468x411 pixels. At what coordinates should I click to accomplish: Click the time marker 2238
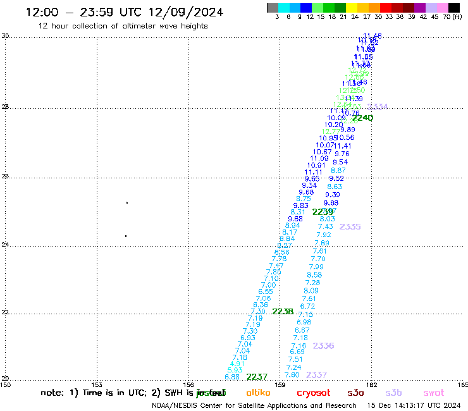pyautogui.click(x=283, y=311)
